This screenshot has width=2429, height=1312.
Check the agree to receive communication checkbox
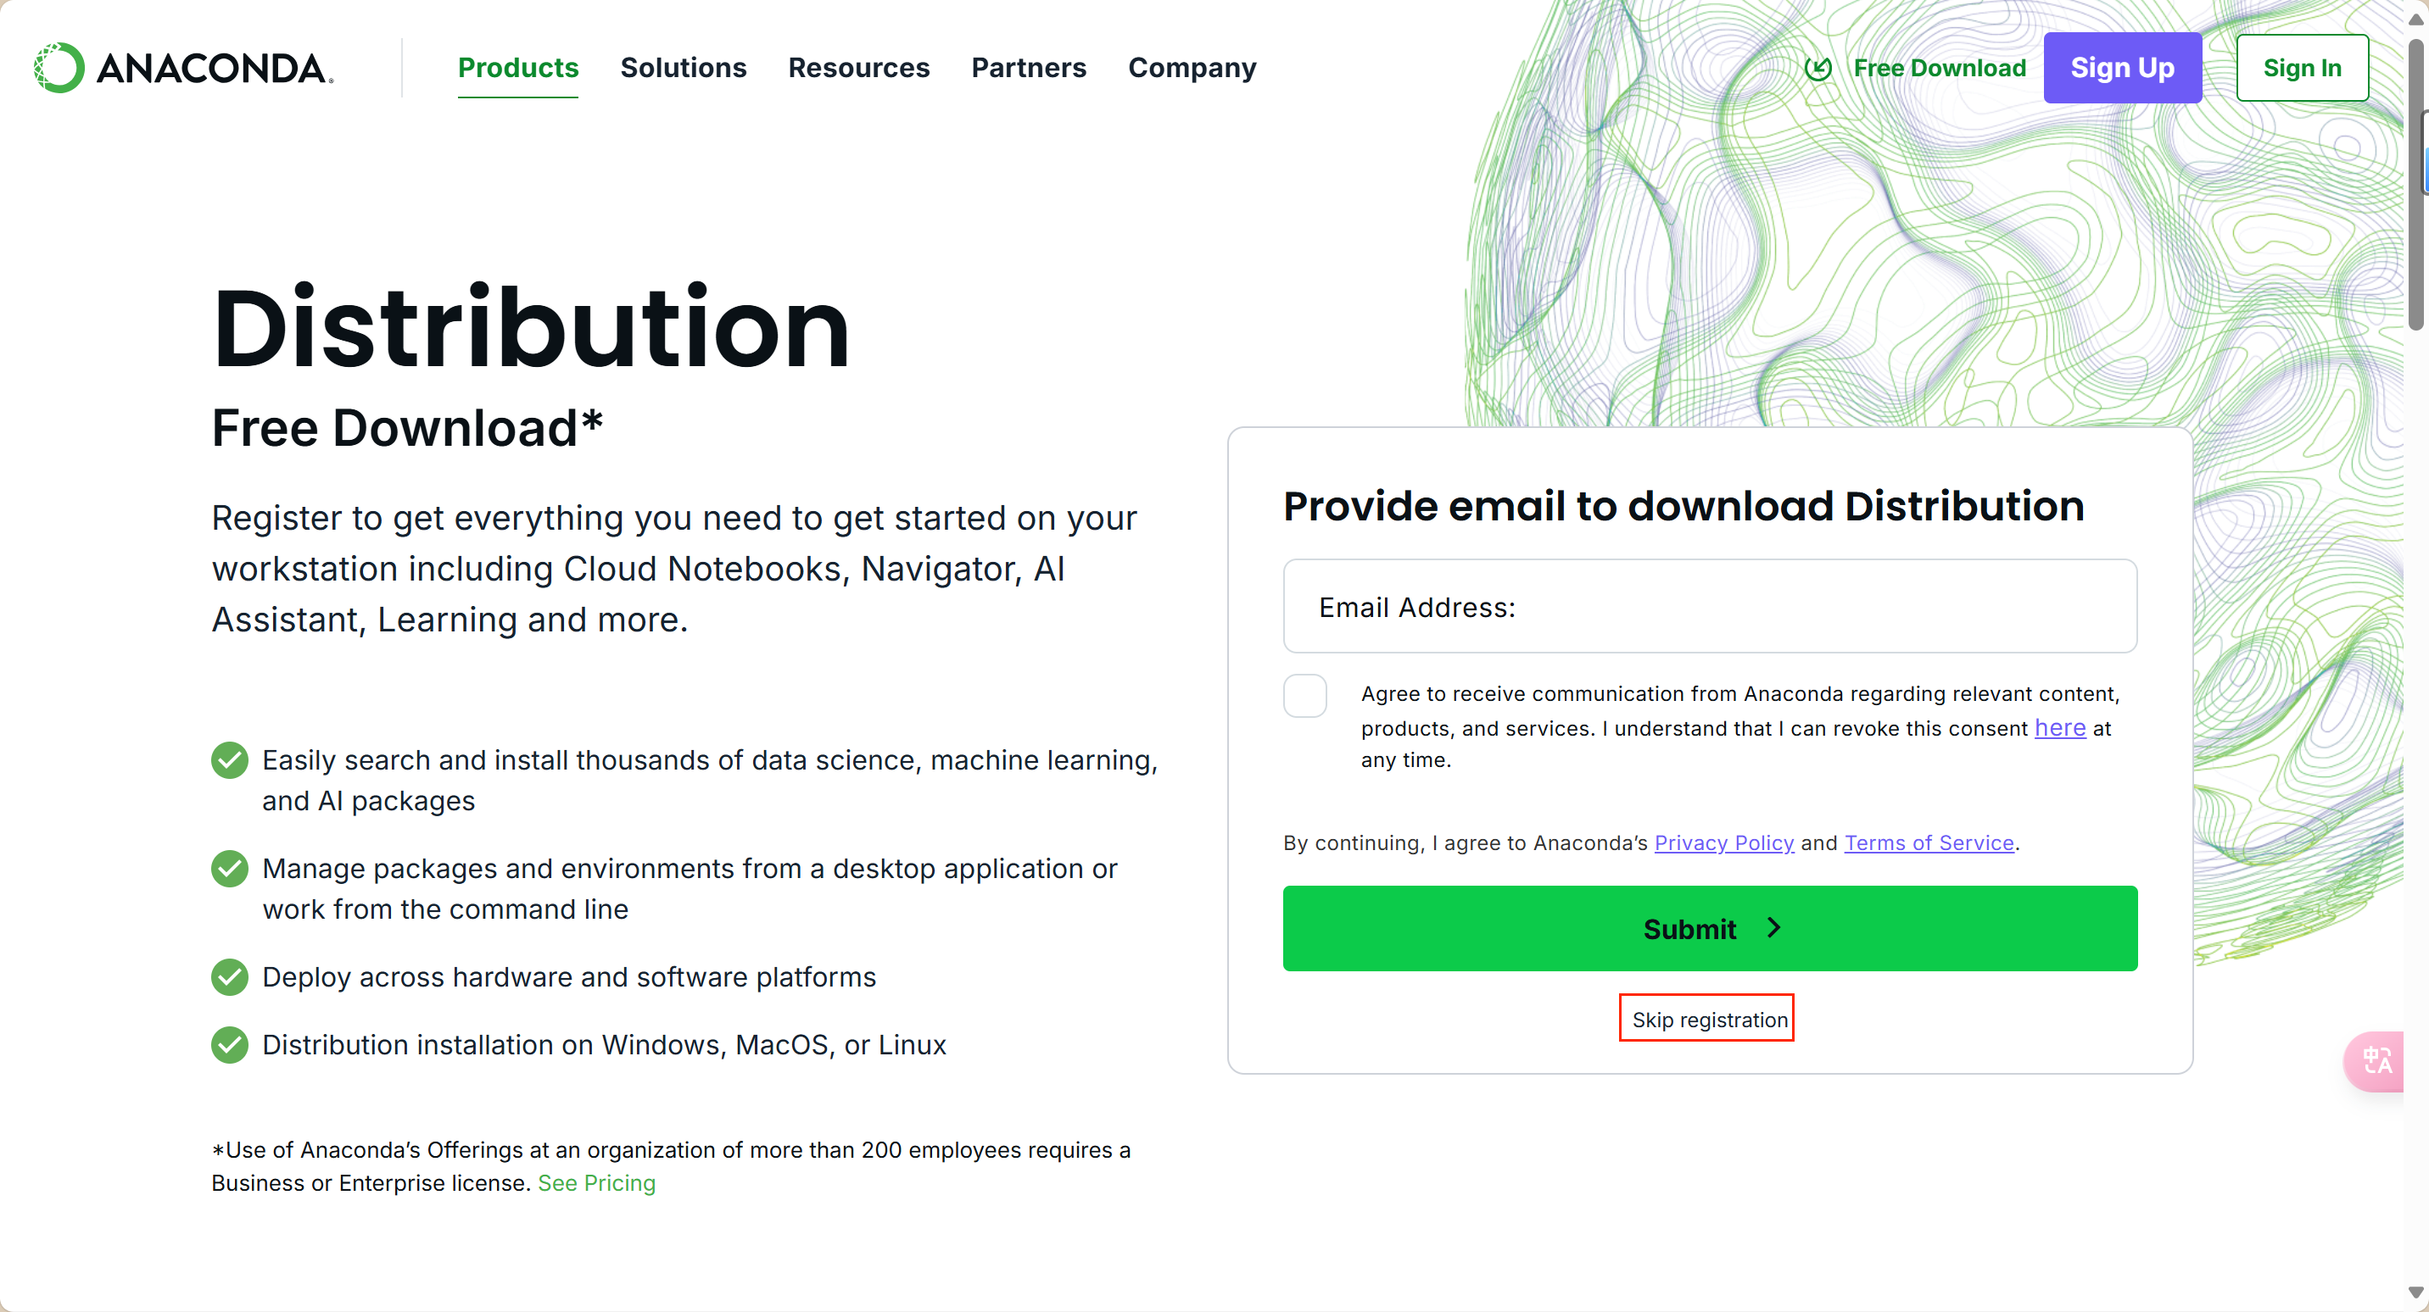coord(1305,697)
